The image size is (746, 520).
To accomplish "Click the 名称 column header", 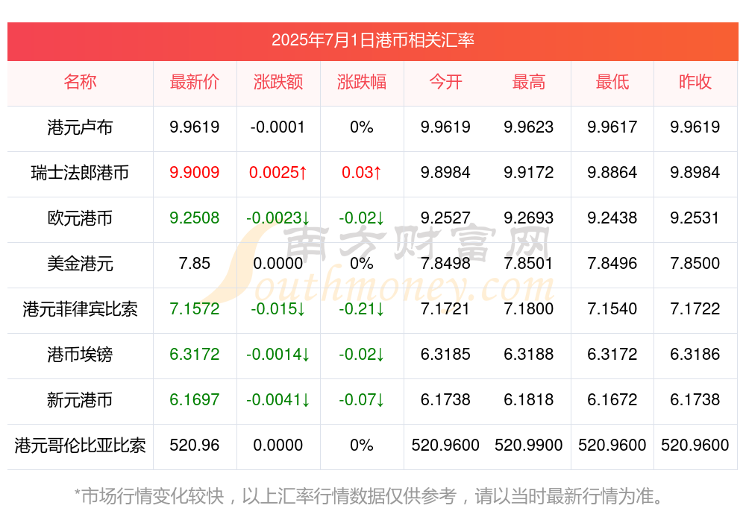I will coord(80,82).
